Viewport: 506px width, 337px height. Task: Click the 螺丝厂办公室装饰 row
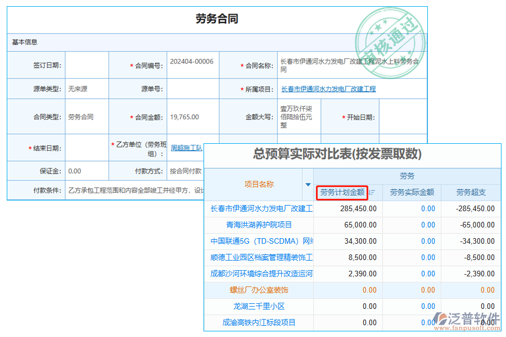coord(259,290)
